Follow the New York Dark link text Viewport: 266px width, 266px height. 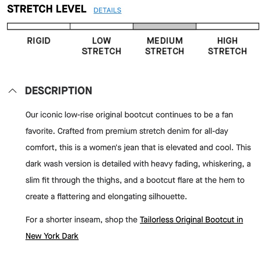(52, 236)
